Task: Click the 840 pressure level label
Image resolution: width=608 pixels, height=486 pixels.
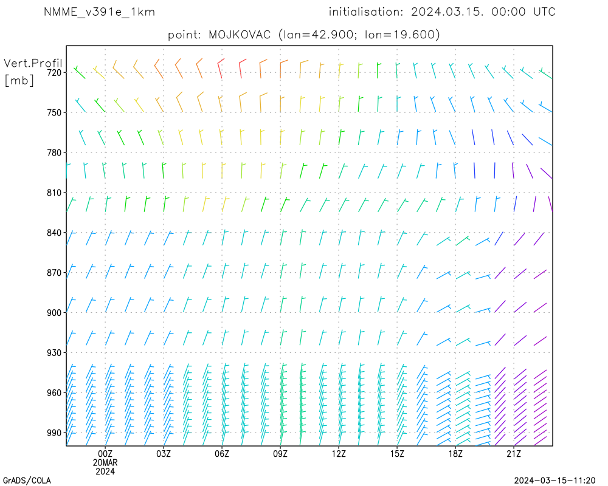Action: click(55, 233)
